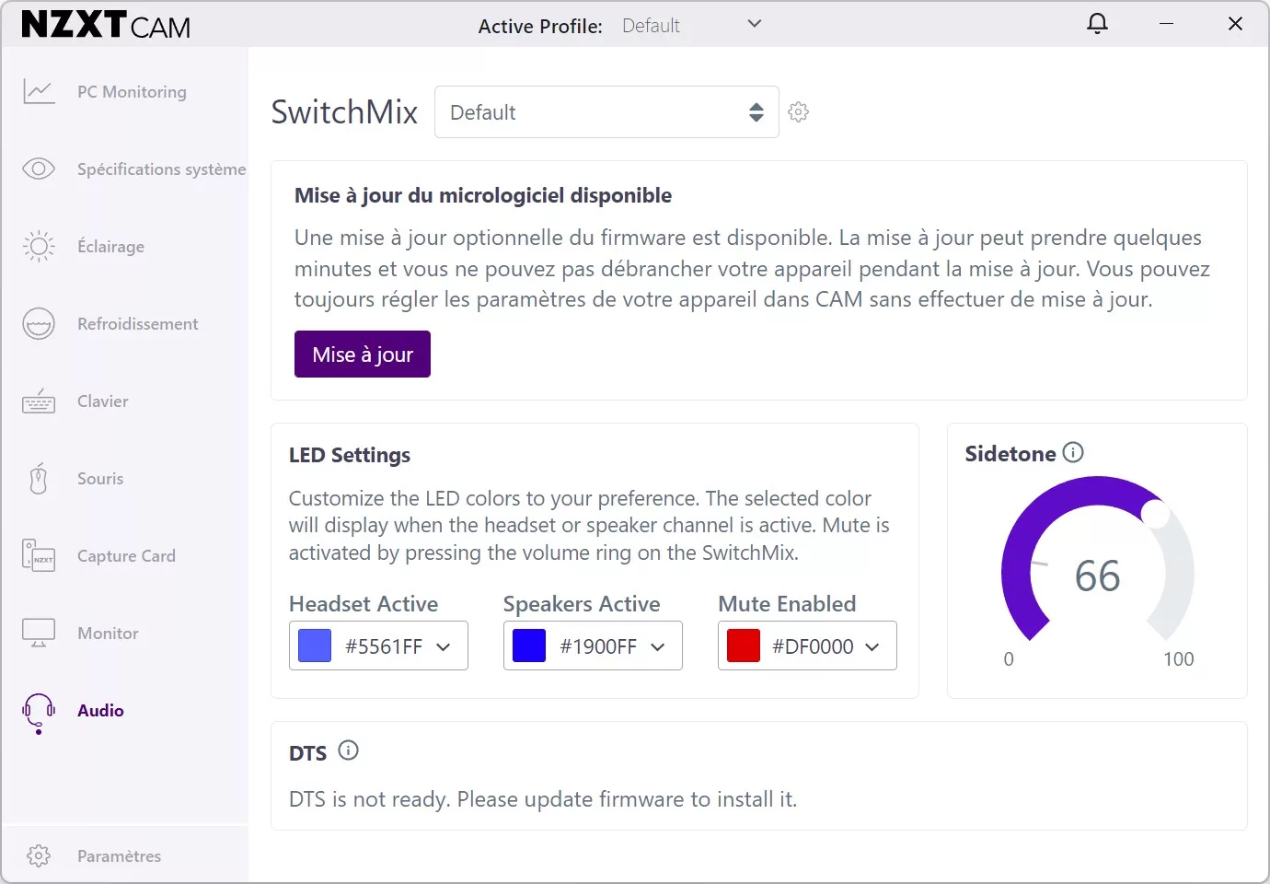Viewport: 1270px width, 884px height.
Task: Click the Speakers Active blue color swatch
Action: 529,646
